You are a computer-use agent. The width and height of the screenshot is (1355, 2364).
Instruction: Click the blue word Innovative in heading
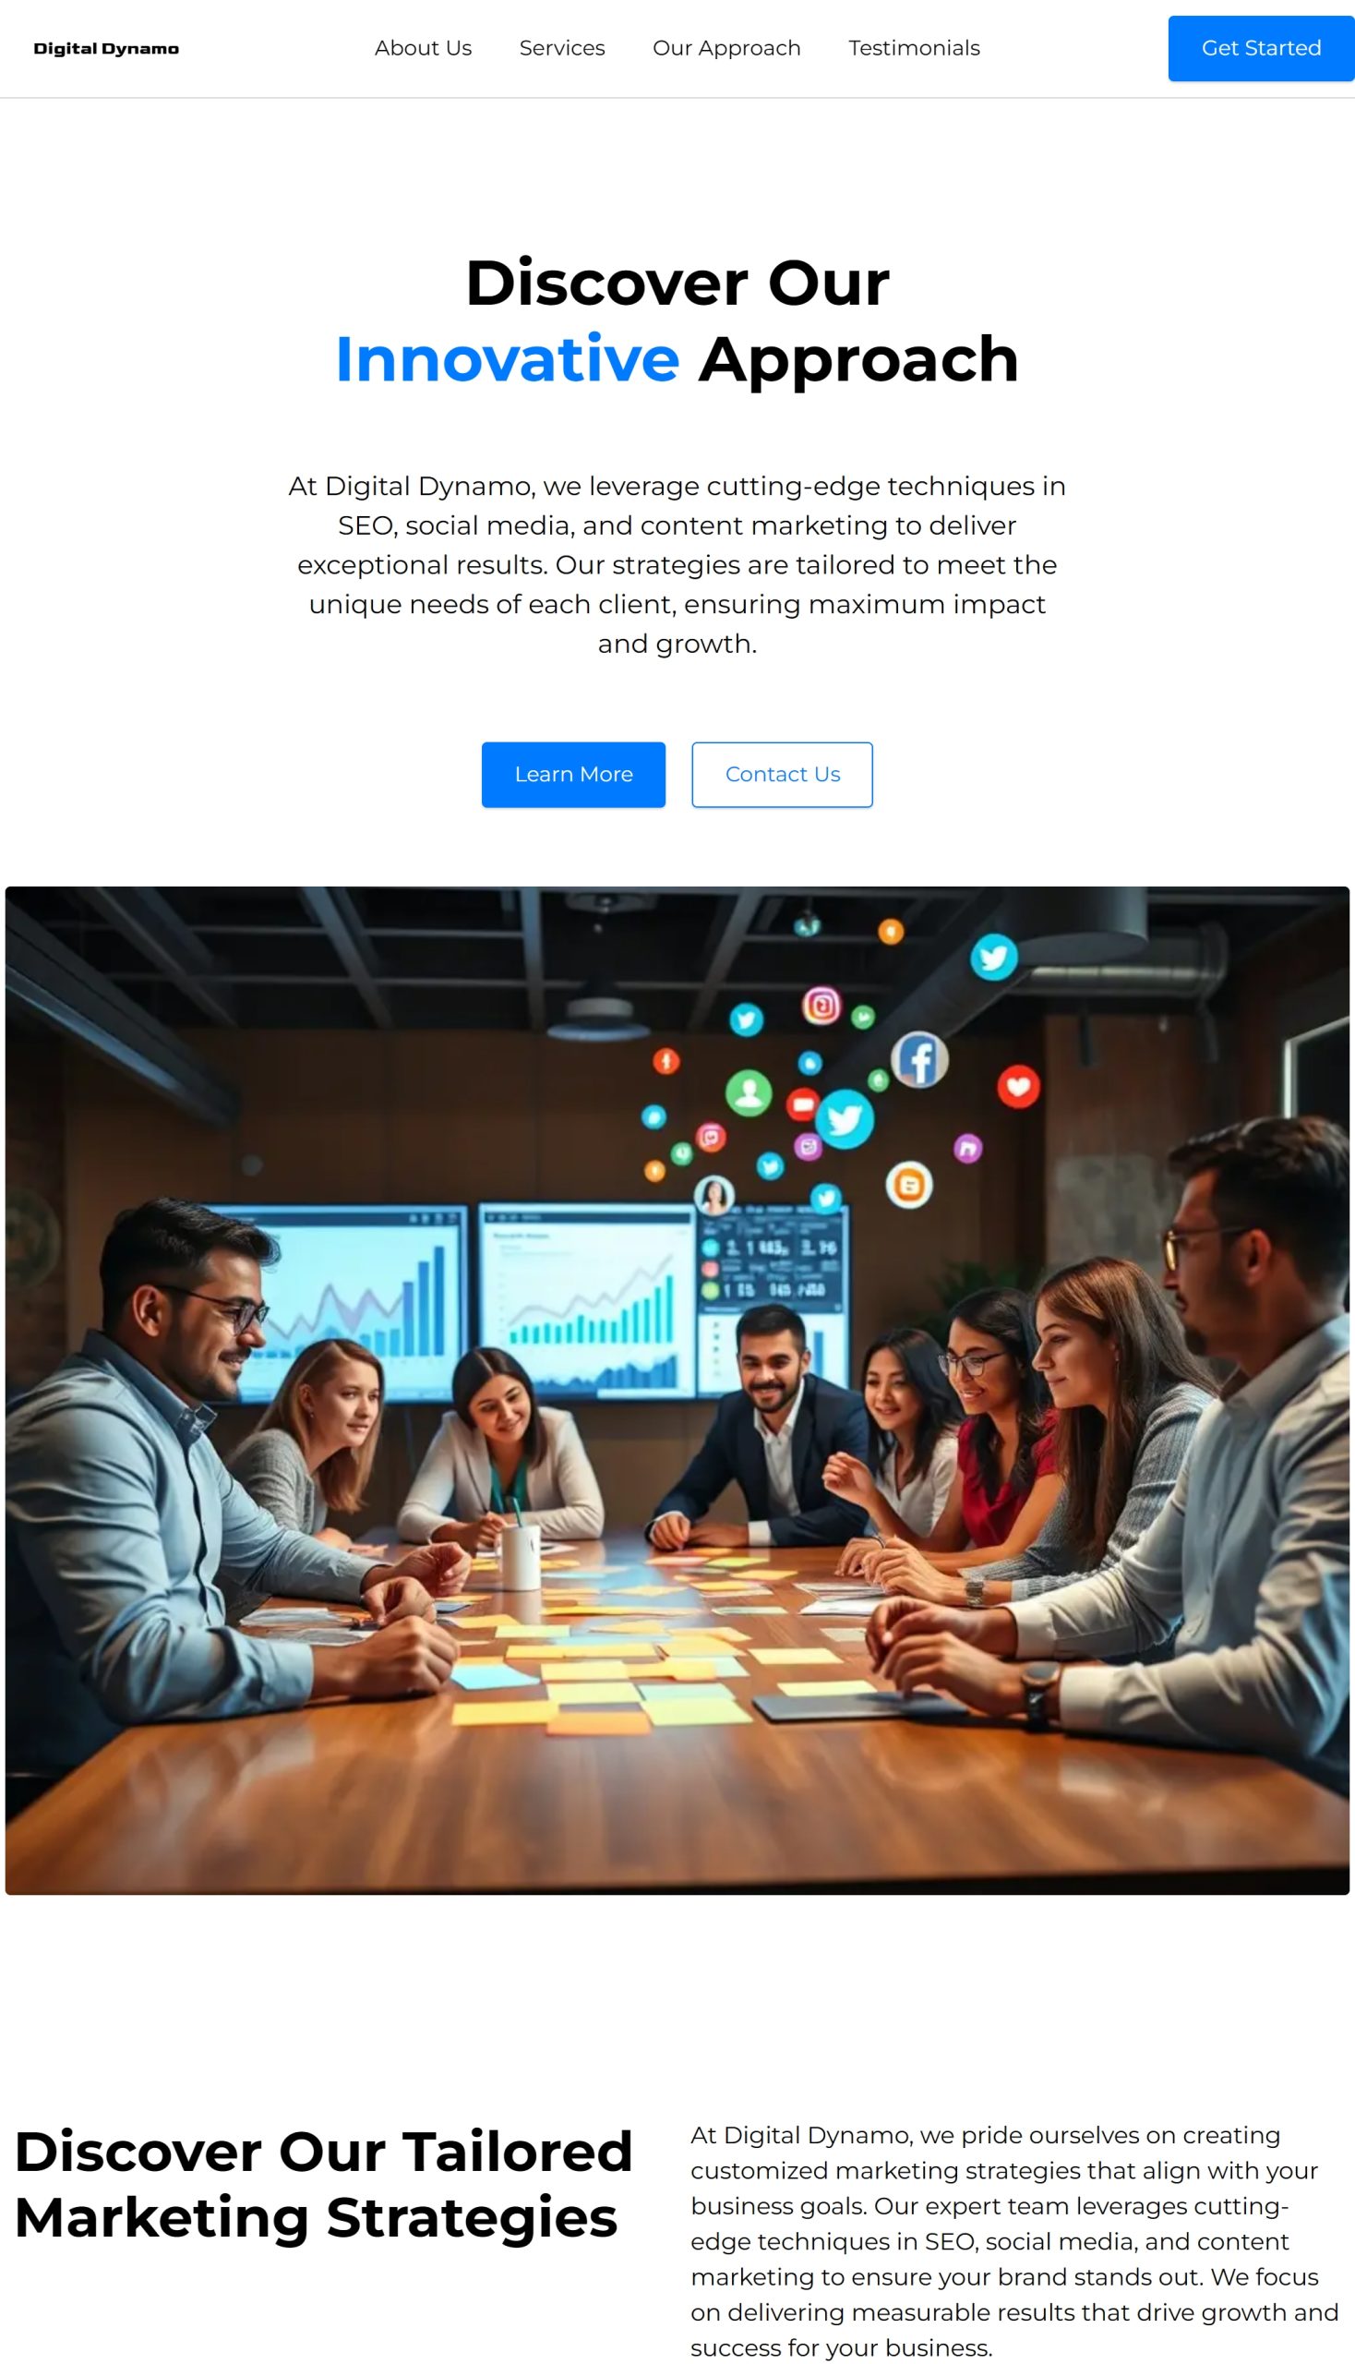point(507,359)
